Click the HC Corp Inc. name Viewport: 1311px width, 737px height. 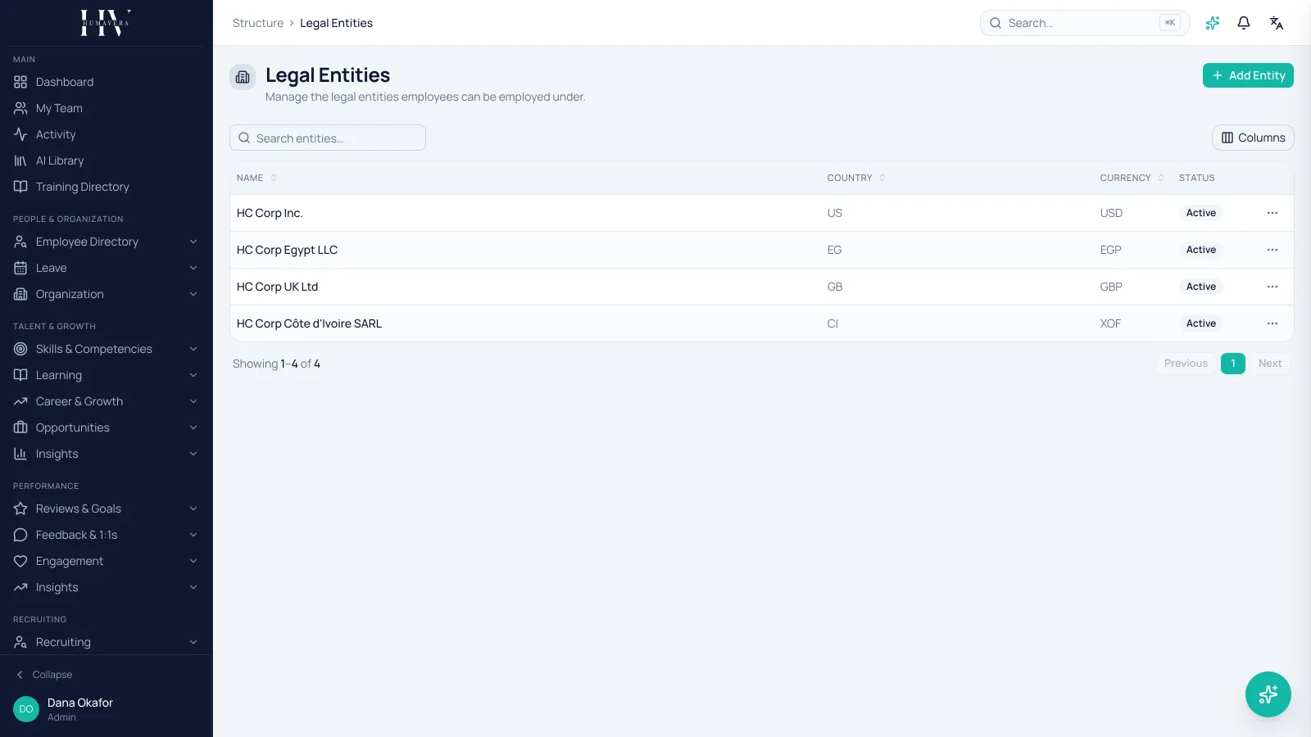270,213
